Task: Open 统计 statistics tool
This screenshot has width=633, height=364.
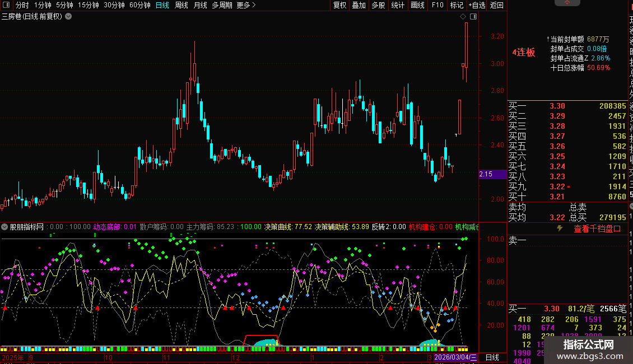Action: tap(398, 5)
